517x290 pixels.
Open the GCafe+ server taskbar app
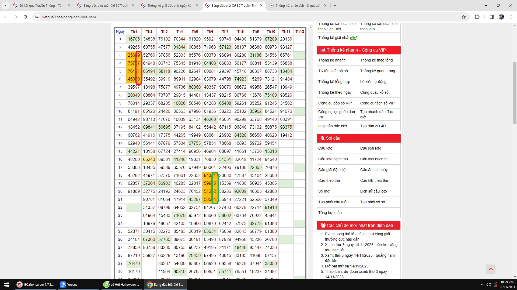coord(35,285)
